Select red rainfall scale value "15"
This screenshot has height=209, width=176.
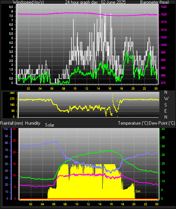tap(14, 164)
